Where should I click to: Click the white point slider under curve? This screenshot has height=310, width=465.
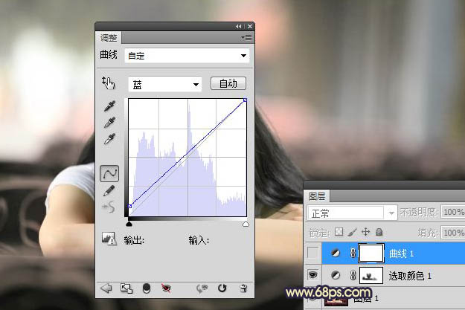(246, 222)
